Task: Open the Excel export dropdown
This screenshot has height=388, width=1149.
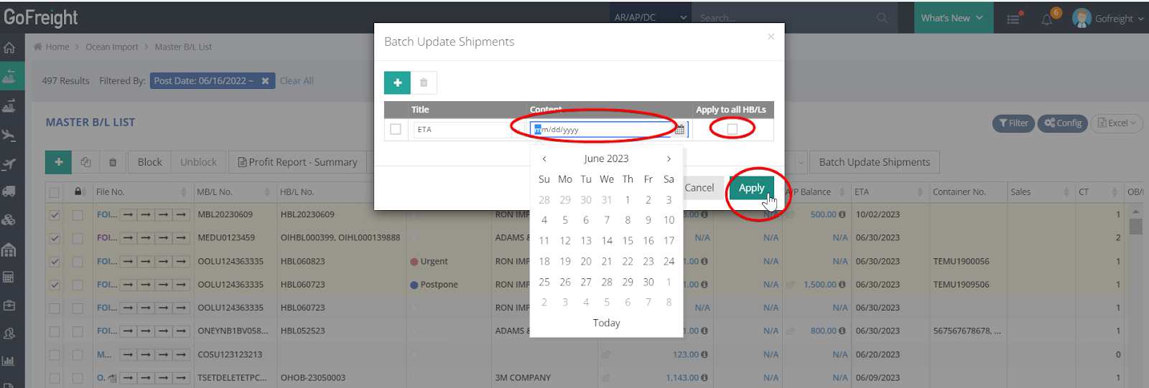Action: [x=1117, y=123]
